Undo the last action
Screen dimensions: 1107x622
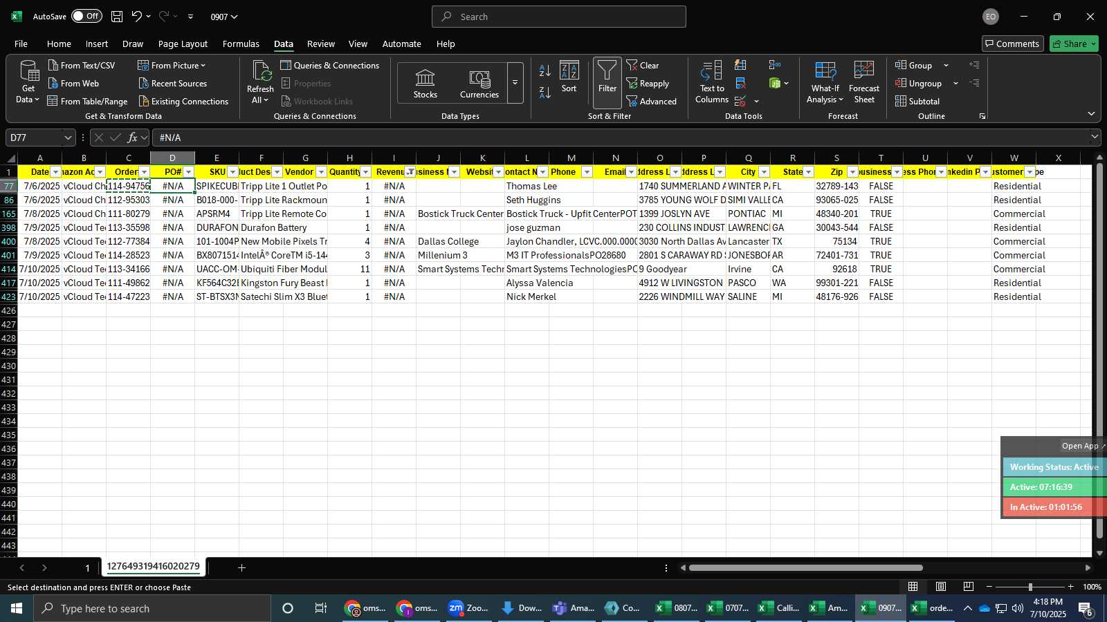point(137,17)
